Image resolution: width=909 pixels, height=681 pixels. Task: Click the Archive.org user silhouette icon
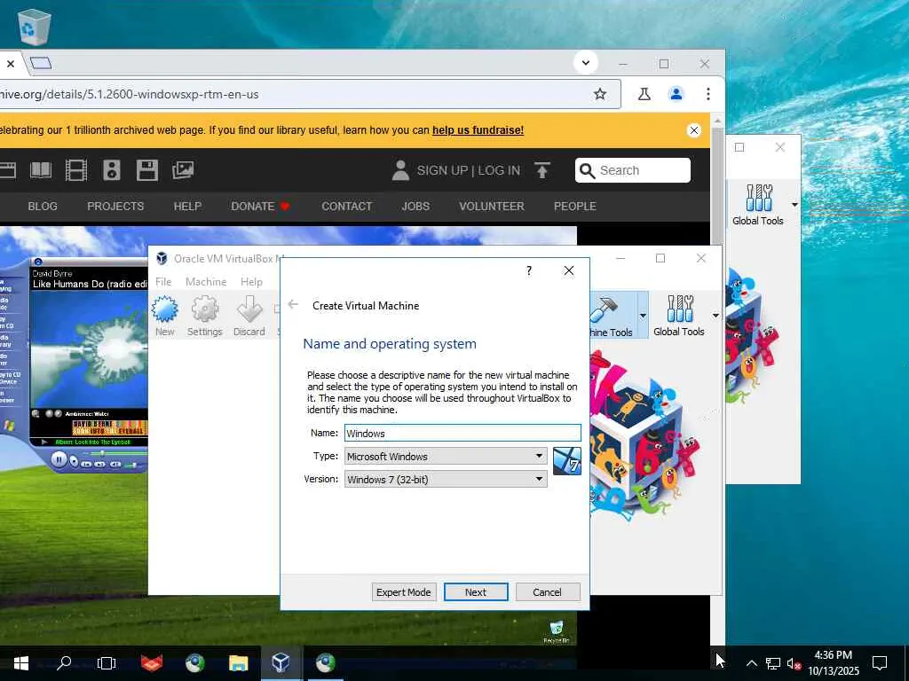[400, 170]
